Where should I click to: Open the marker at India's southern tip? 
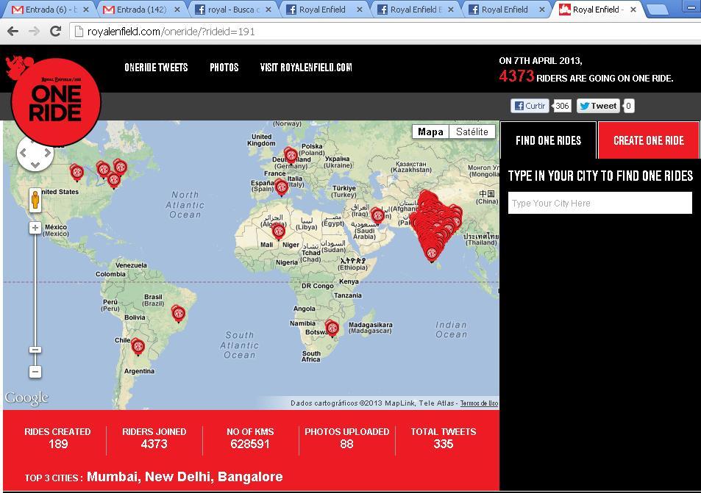coord(432,253)
